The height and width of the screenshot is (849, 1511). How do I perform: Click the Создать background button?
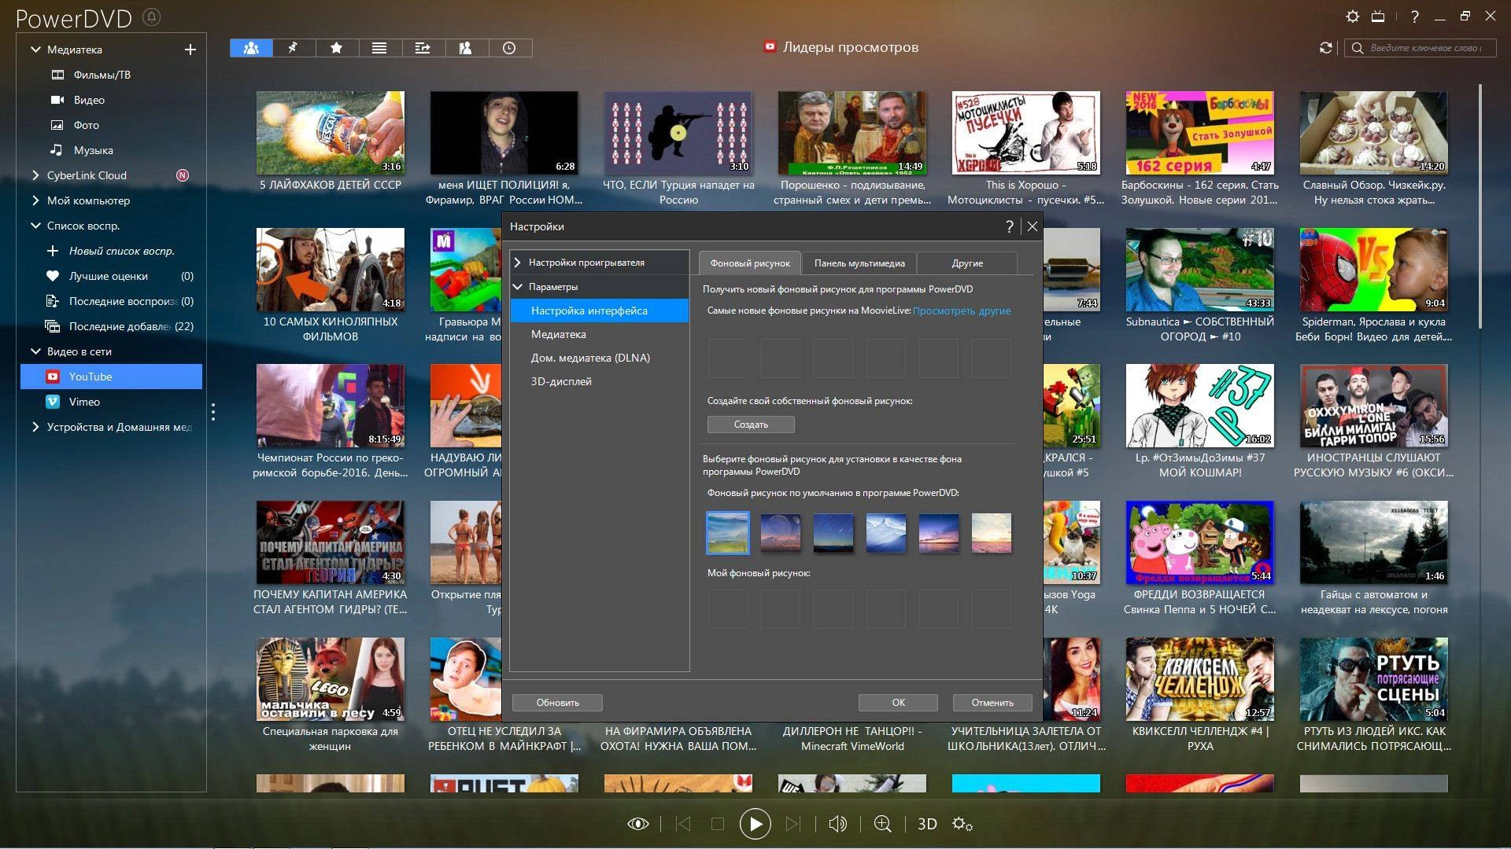(x=751, y=424)
